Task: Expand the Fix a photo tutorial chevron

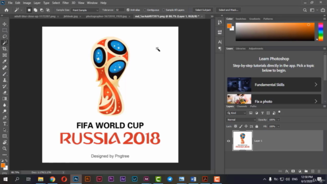Action: click(x=316, y=101)
